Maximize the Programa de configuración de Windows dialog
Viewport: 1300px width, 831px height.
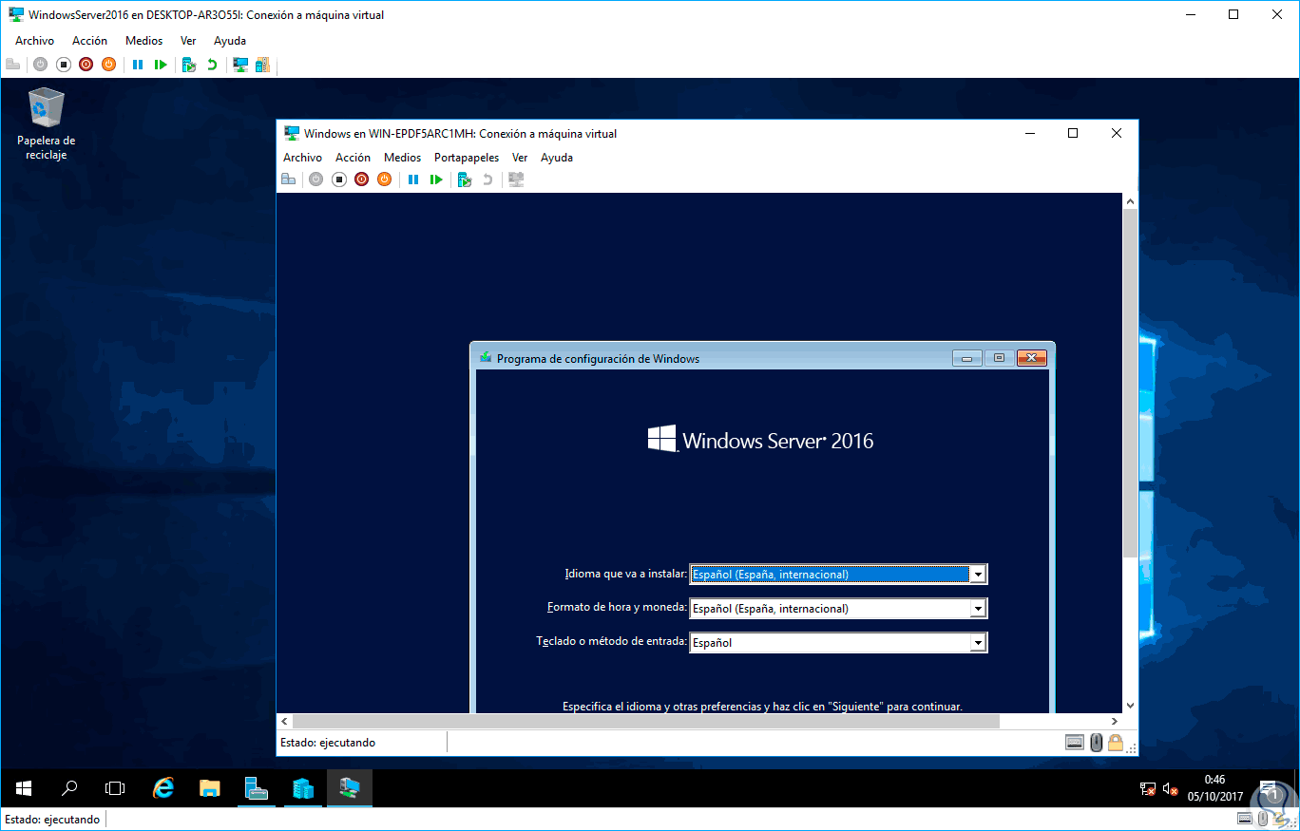click(x=999, y=358)
